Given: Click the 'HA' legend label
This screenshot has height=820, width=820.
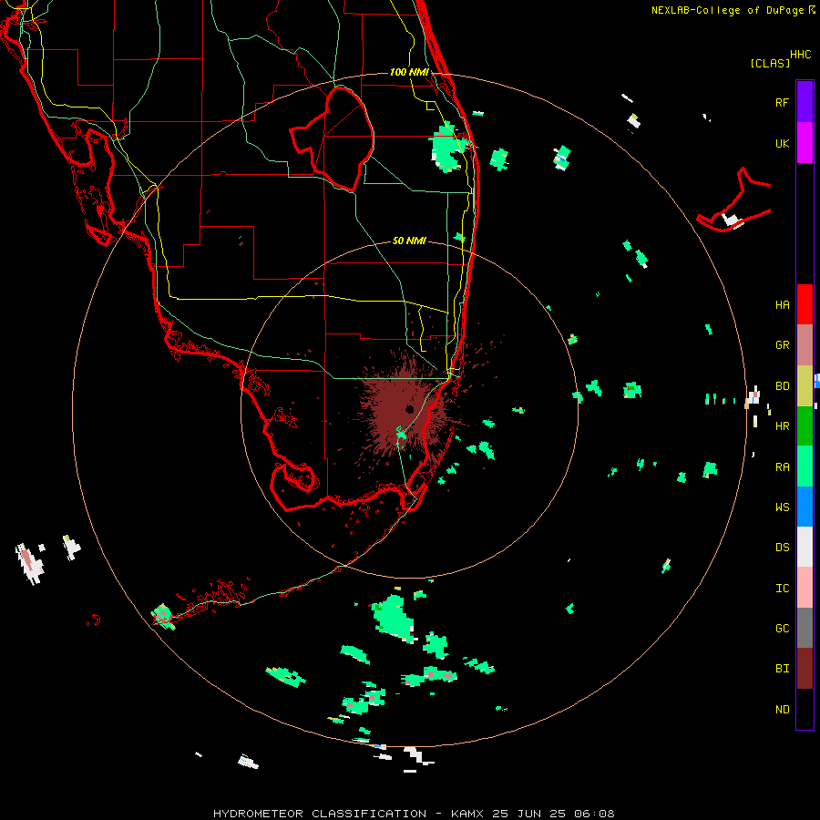Looking at the screenshot, I should pos(782,305).
